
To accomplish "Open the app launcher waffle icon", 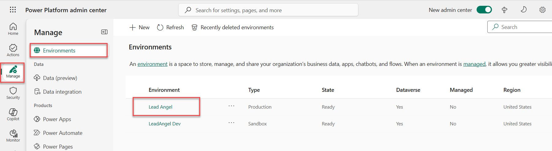I will (13, 10).
